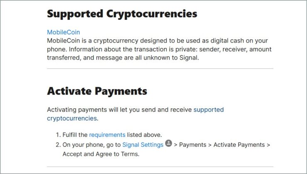Click 'On your phone, go to' text
This screenshot has height=174, width=307.
point(91,145)
